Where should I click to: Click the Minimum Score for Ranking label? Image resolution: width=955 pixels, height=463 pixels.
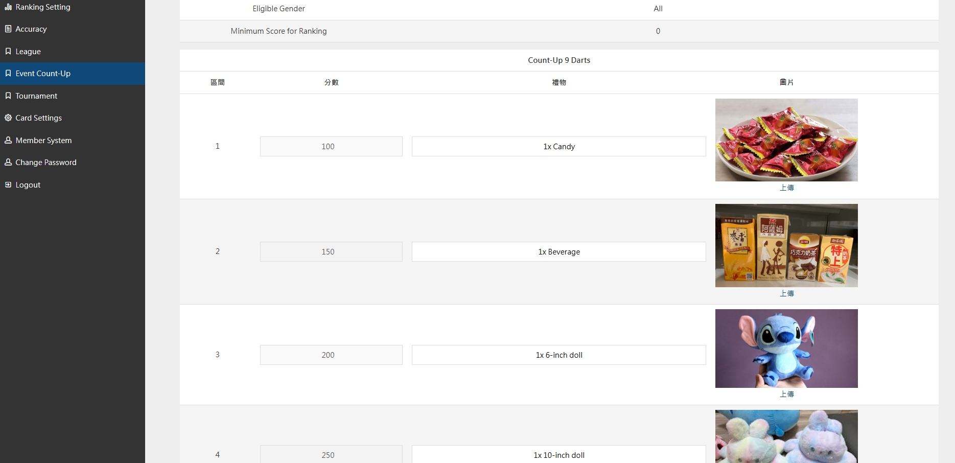tap(278, 31)
